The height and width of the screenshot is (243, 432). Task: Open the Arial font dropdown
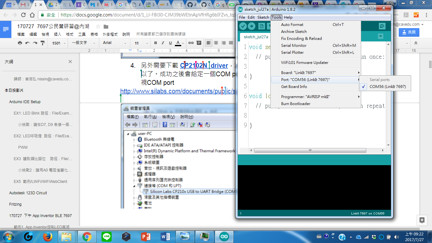(115, 43)
